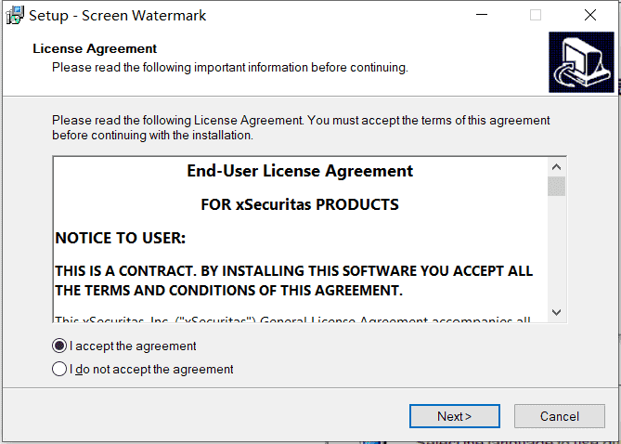
Task: Click the "THIS IS A CONTRACT" paragraph
Action: click(x=294, y=281)
